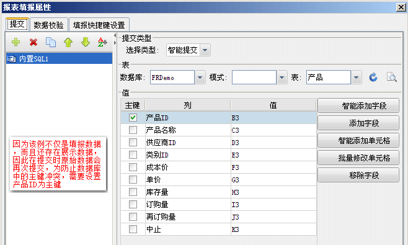Check primary key for 单价
This screenshot has height=245, width=408.
point(133,180)
